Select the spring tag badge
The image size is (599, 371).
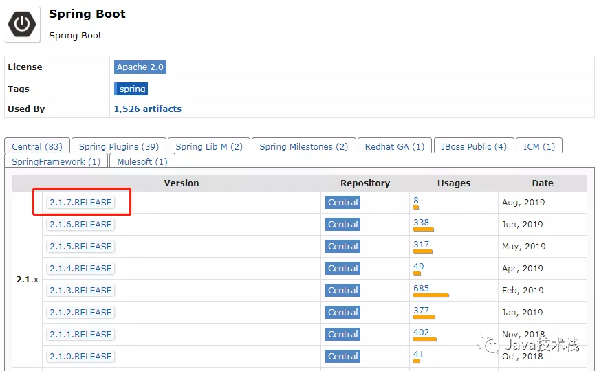coord(131,89)
